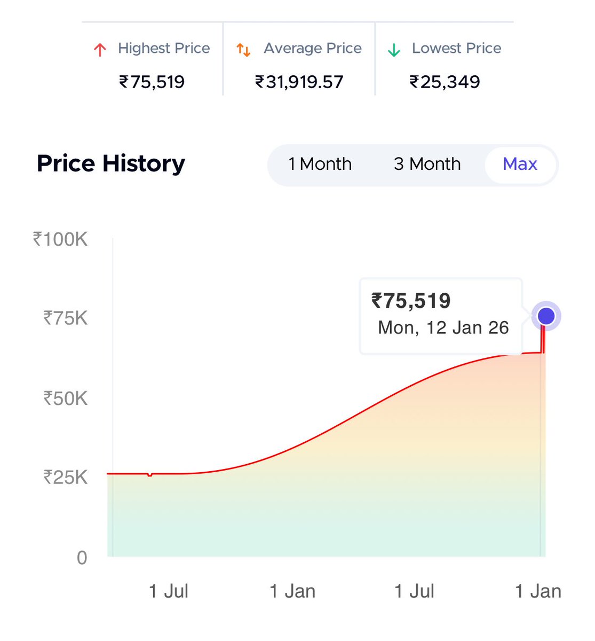
Task: Switch to the Max range tab
Action: tap(520, 164)
